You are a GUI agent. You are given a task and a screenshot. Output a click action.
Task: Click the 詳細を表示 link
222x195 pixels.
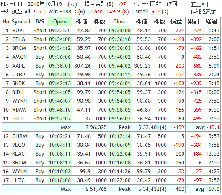coord(203,11)
